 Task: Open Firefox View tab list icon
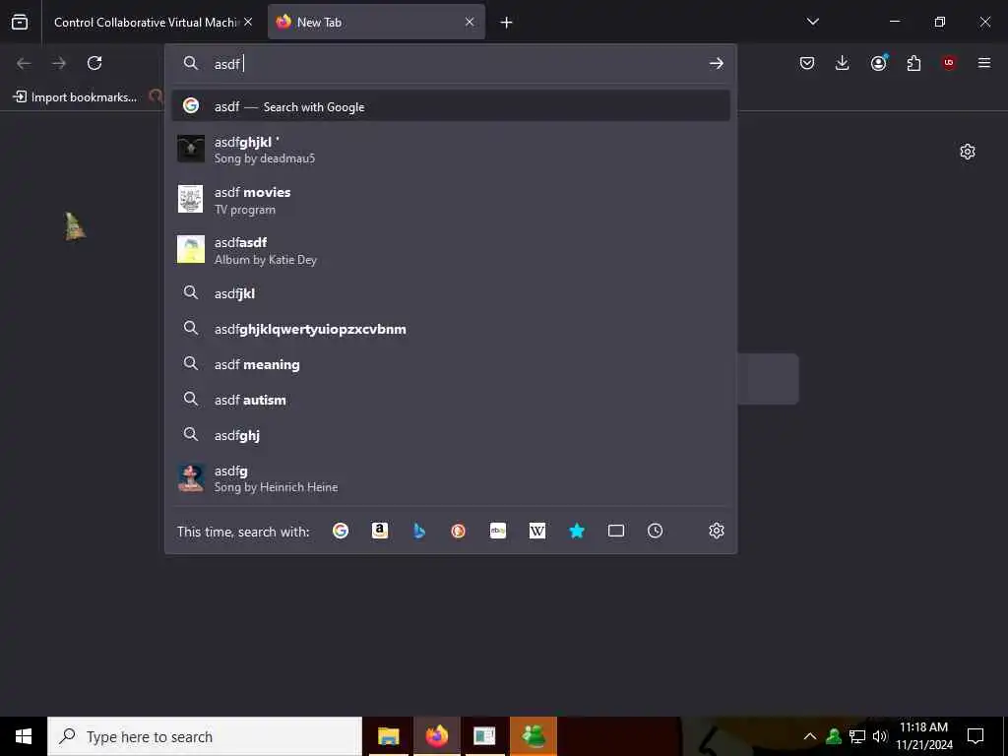(20, 22)
